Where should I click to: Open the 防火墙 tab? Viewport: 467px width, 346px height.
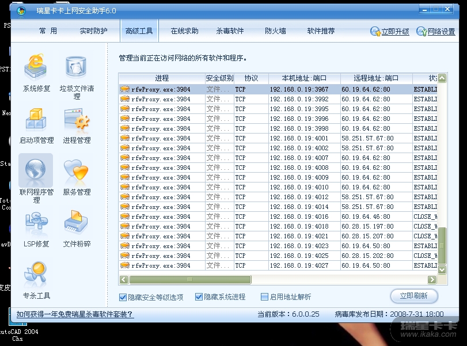point(275,31)
